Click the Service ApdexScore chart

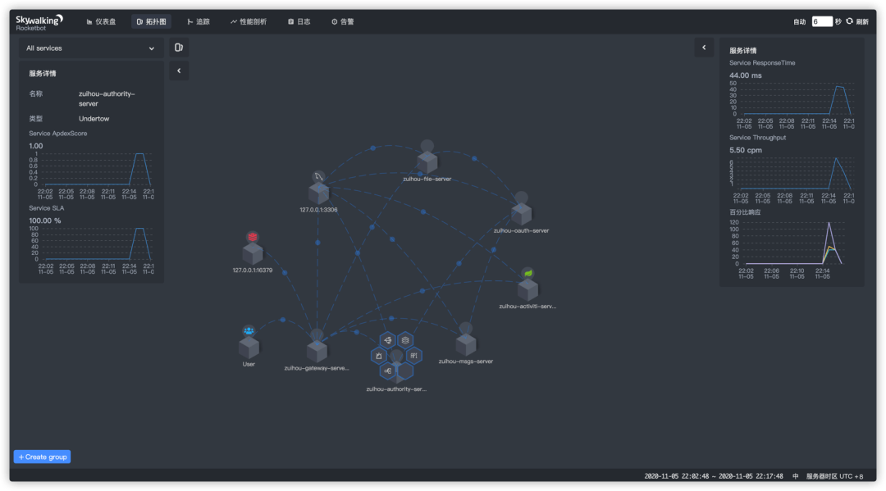92,175
